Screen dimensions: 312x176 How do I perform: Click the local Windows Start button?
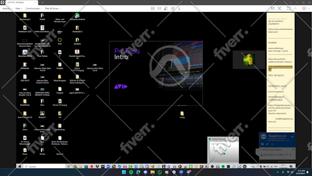124,172
